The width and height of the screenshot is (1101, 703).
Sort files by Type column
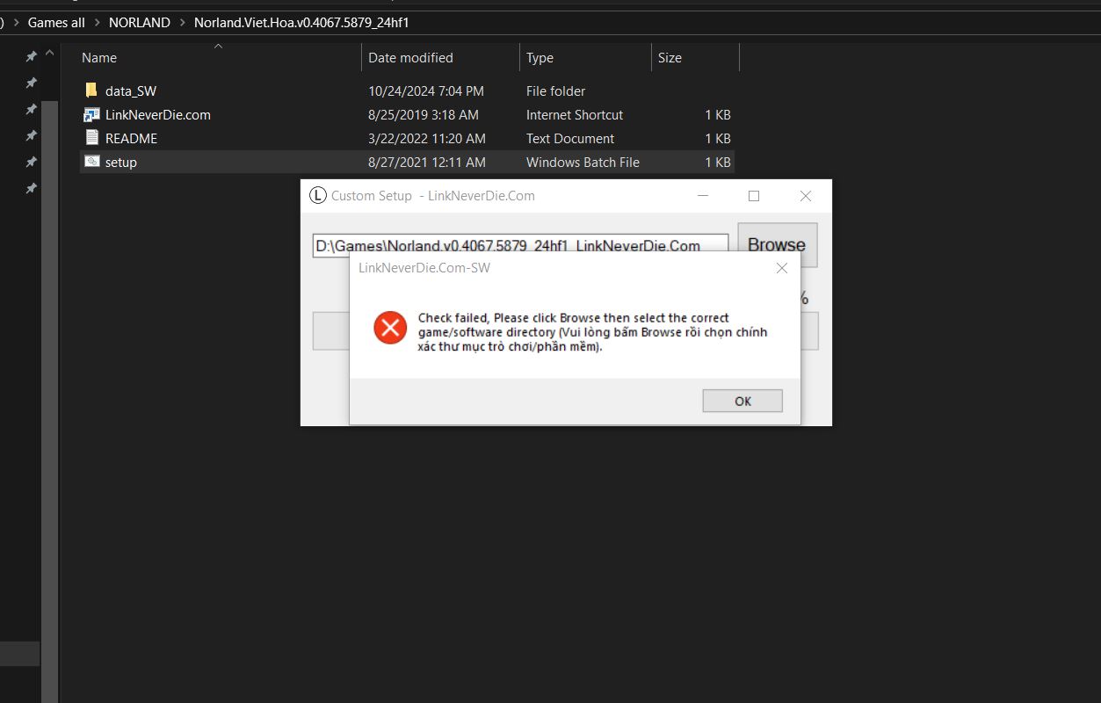(540, 58)
